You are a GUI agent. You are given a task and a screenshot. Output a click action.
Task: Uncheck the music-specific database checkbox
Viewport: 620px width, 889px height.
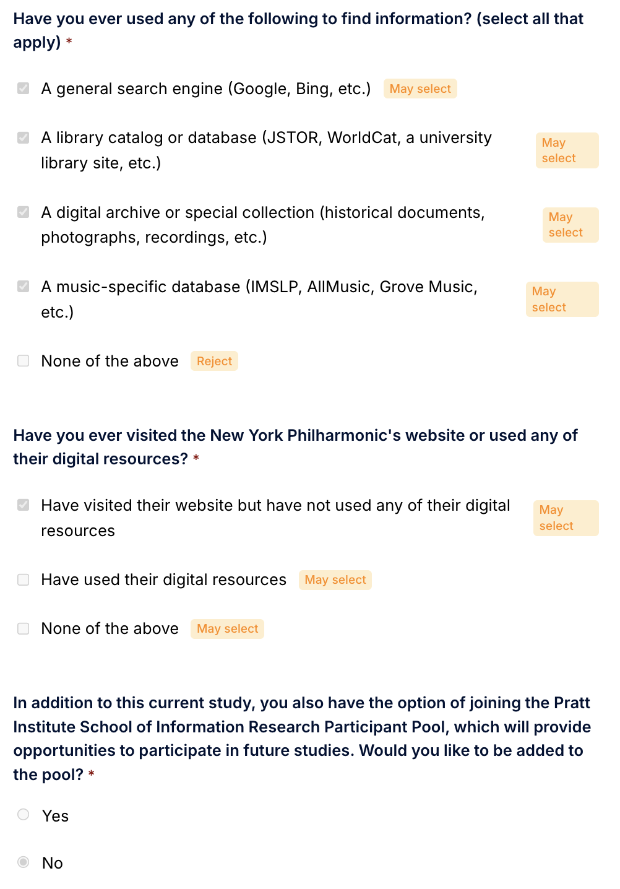(x=24, y=286)
